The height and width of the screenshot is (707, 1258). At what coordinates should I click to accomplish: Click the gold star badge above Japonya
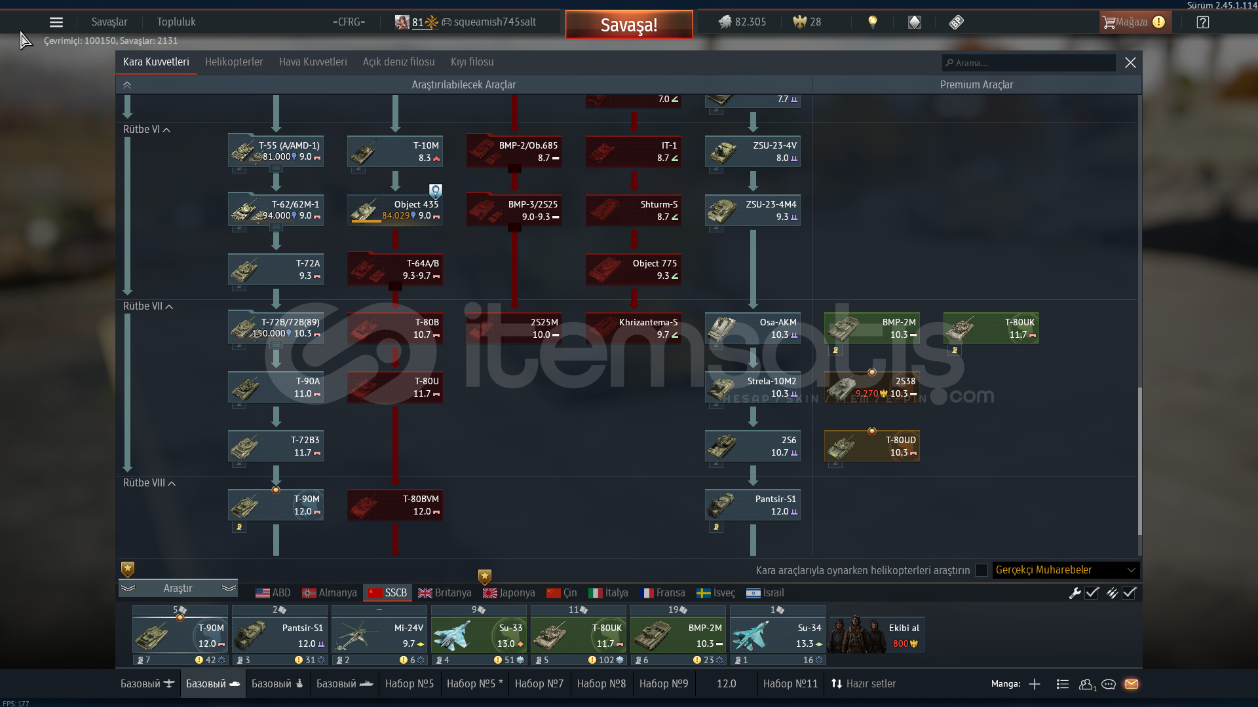(484, 577)
